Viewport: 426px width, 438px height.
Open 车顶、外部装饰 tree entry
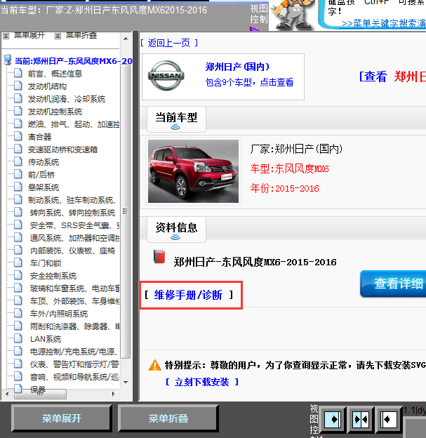75,301
